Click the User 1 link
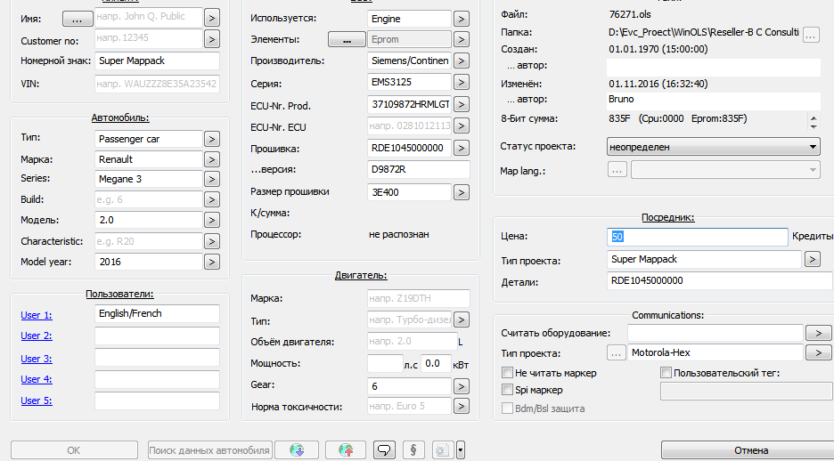The width and height of the screenshot is (834, 461). coord(37,314)
